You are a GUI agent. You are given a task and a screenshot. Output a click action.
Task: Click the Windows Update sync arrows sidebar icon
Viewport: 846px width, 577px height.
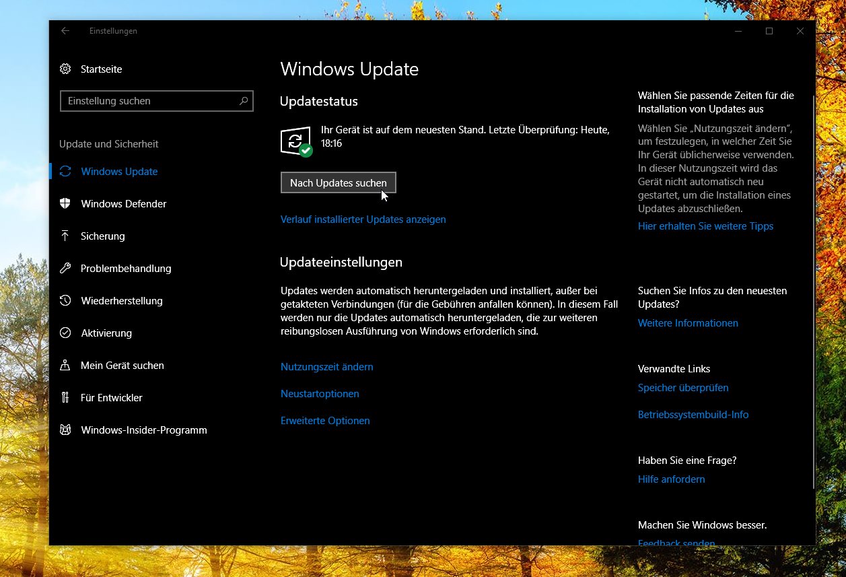coord(65,172)
